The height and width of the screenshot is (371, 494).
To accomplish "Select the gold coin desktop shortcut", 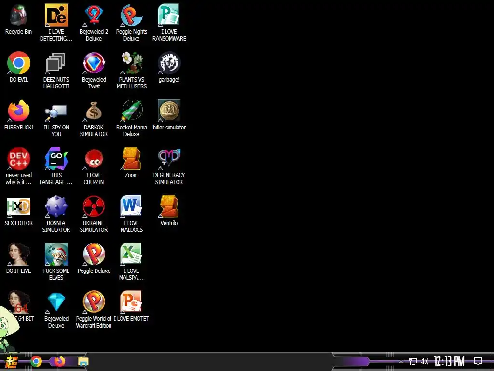I will point(169,111).
